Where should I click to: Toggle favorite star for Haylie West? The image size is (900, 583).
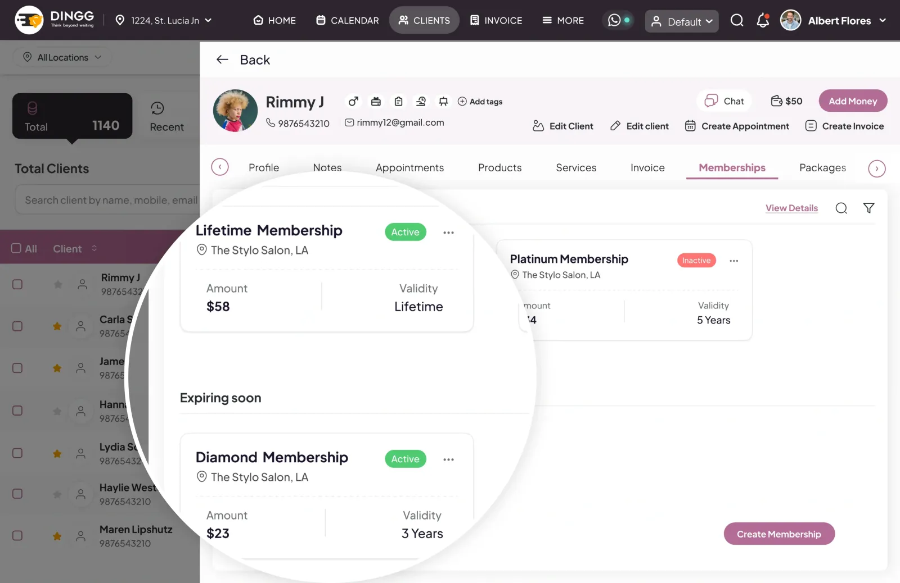click(x=57, y=494)
